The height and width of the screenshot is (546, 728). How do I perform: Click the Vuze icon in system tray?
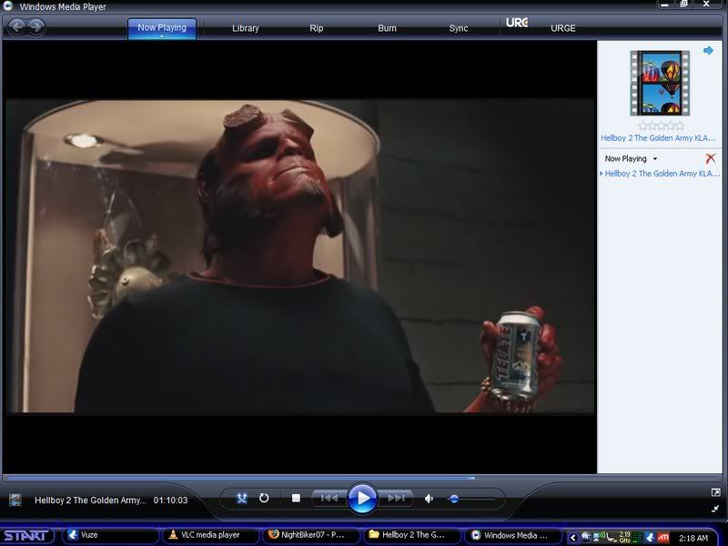coord(651,538)
